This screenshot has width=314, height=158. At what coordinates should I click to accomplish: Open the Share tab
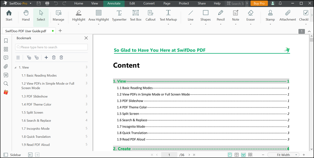tap(202, 3)
